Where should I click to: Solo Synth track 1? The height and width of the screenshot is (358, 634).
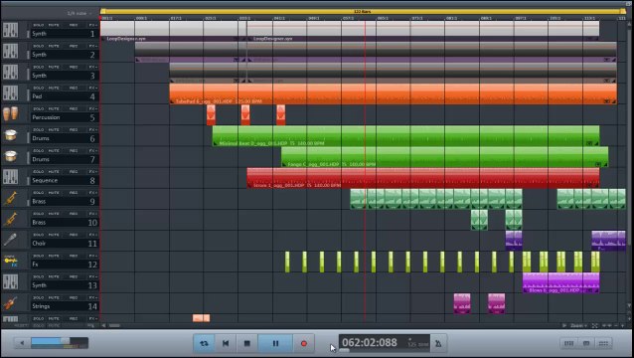(39, 25)
